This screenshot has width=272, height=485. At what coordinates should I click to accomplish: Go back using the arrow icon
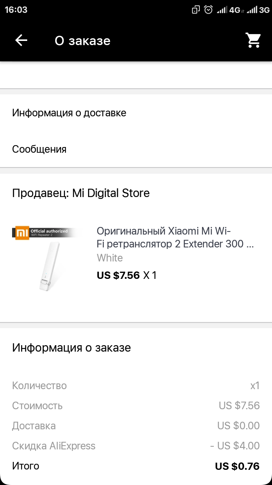[x=21, y=41]
